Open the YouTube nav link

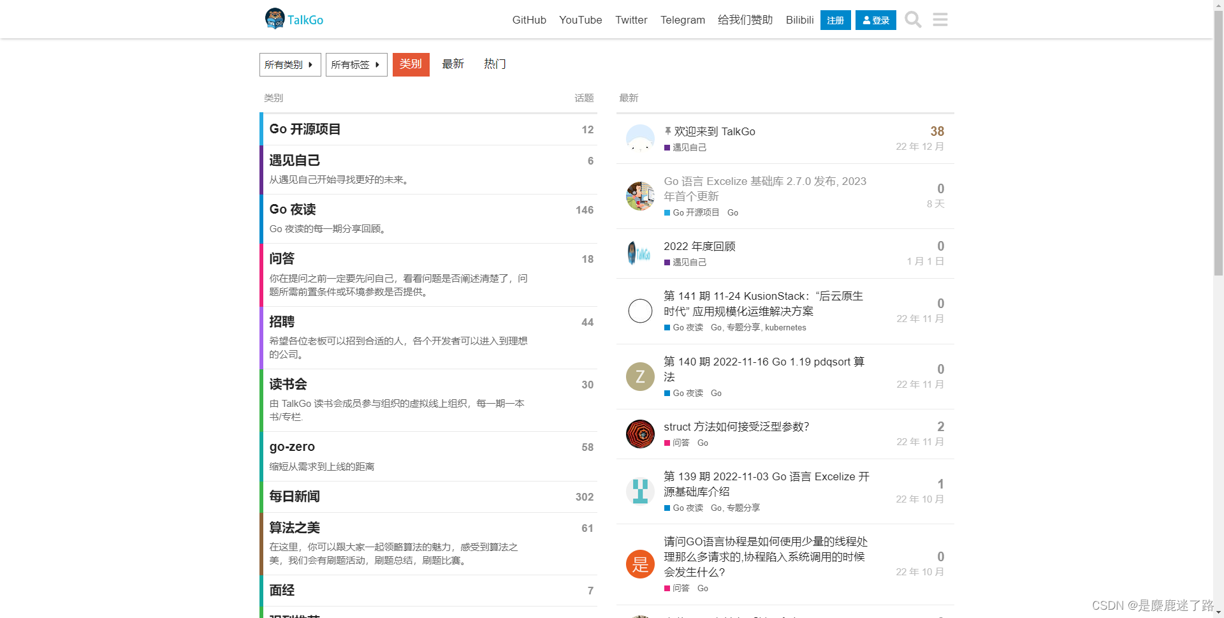[581, 20]
